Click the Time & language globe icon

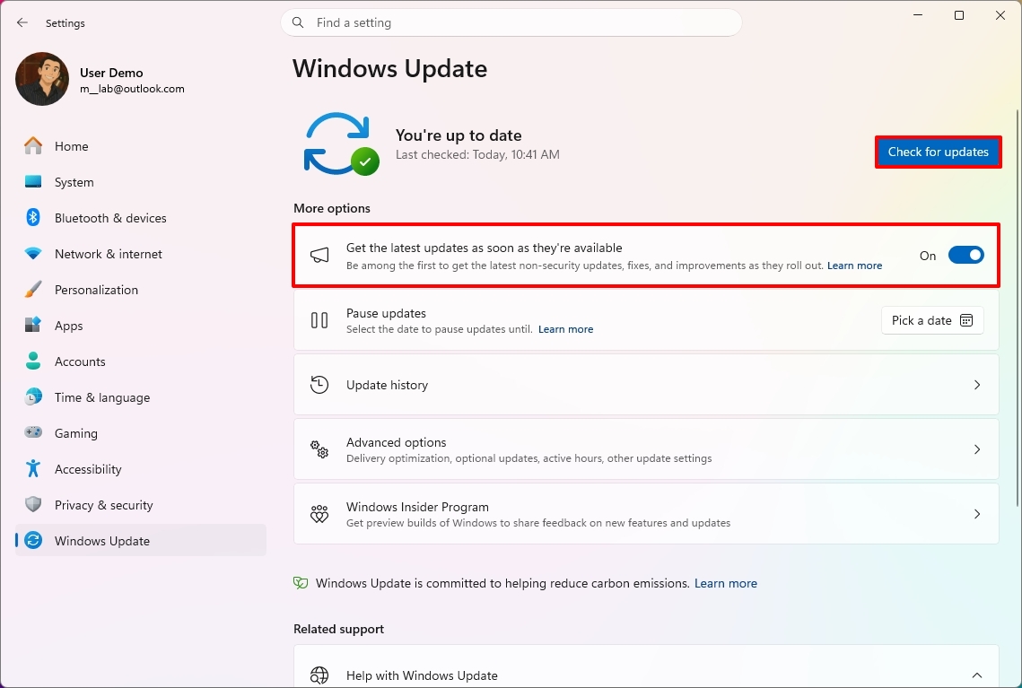point(33,396)
